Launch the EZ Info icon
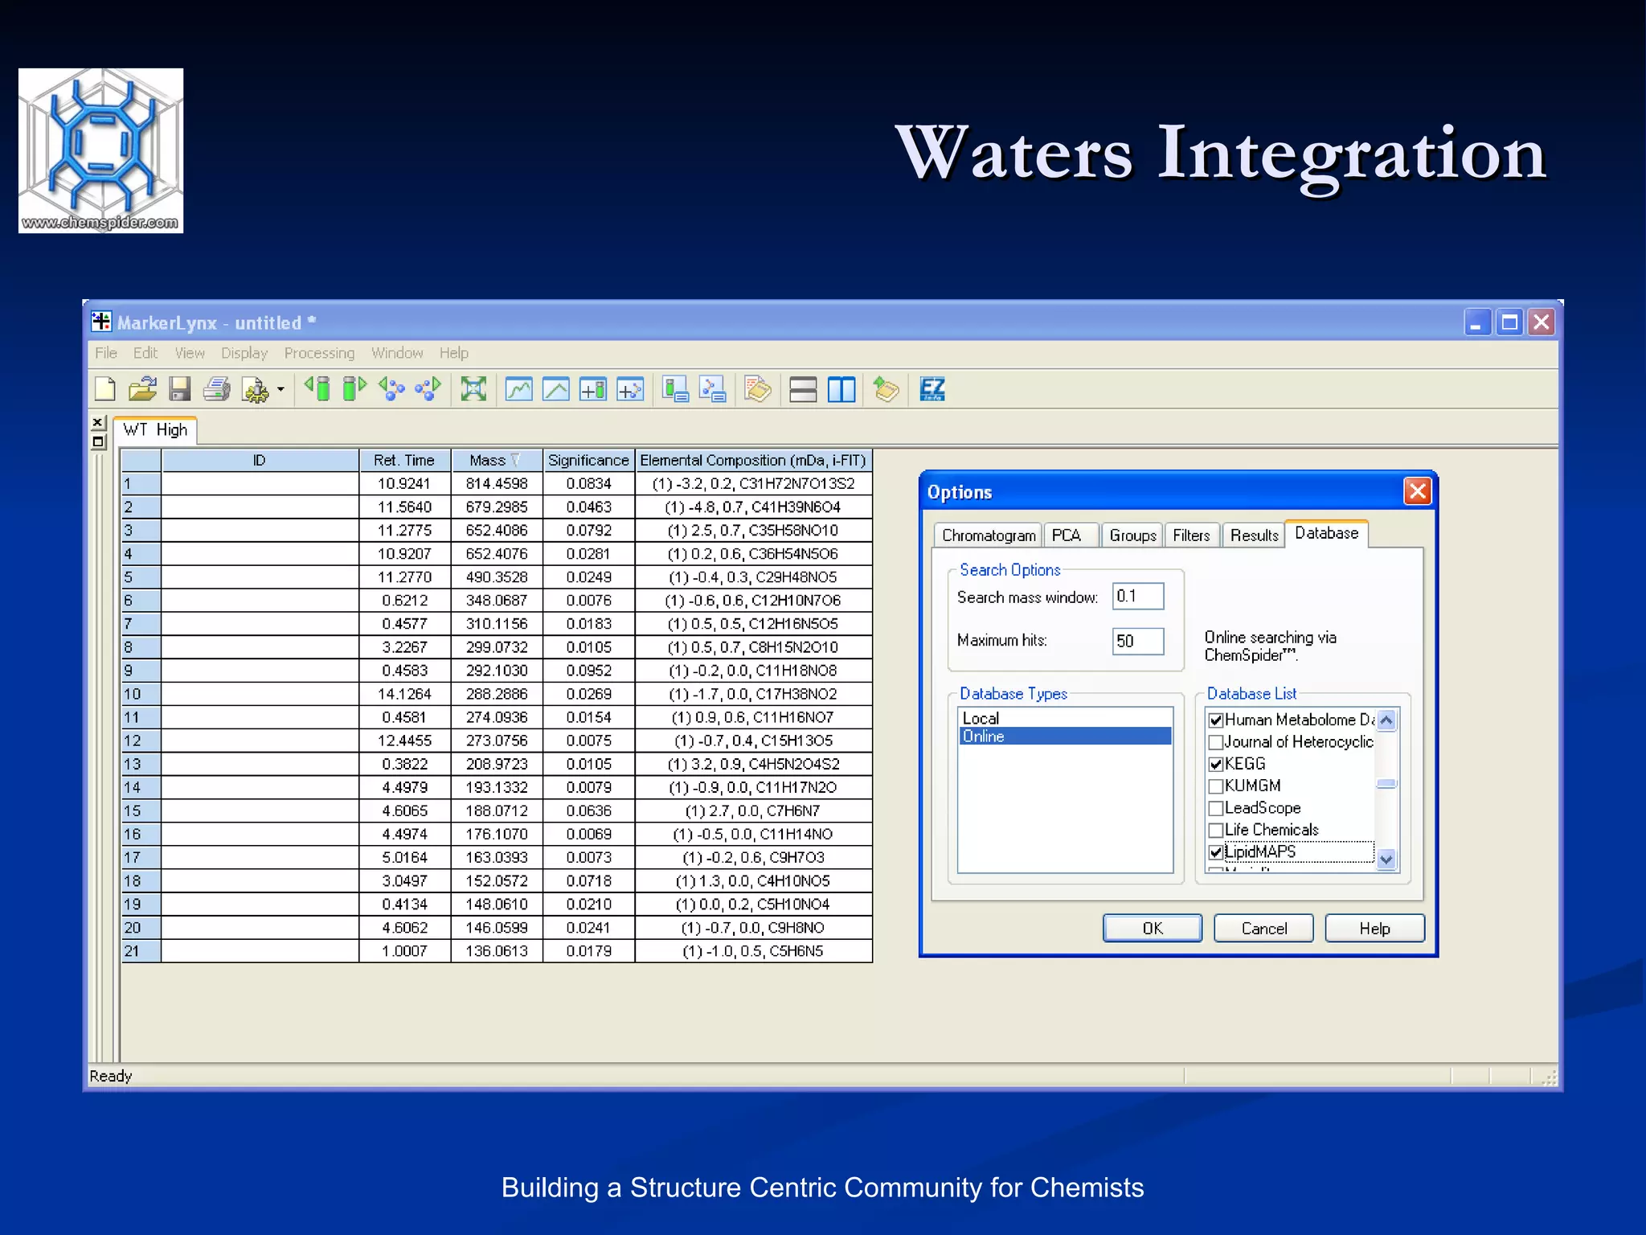Viewport: 1646px width, 1235px height. (932, 390)
